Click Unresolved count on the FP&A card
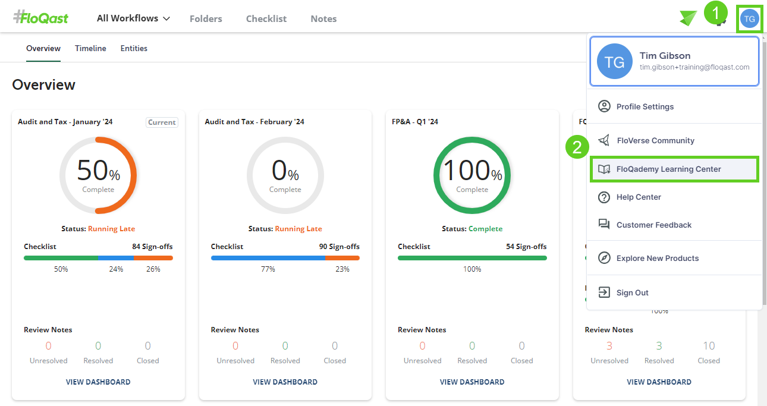The image size is (767, 406). (423, 346)
